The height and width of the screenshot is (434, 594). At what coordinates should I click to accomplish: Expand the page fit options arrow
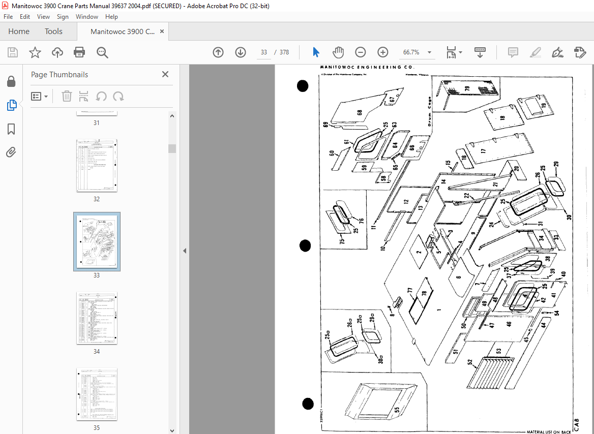[x=460, y=52]
